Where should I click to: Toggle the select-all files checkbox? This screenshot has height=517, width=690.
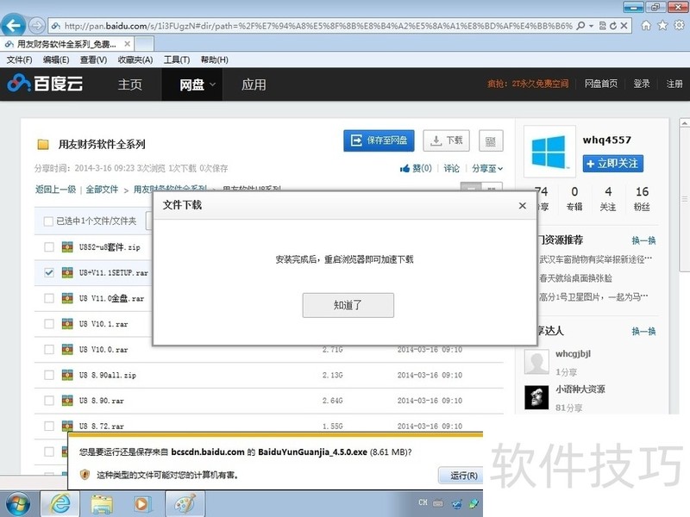click(49, 221)
